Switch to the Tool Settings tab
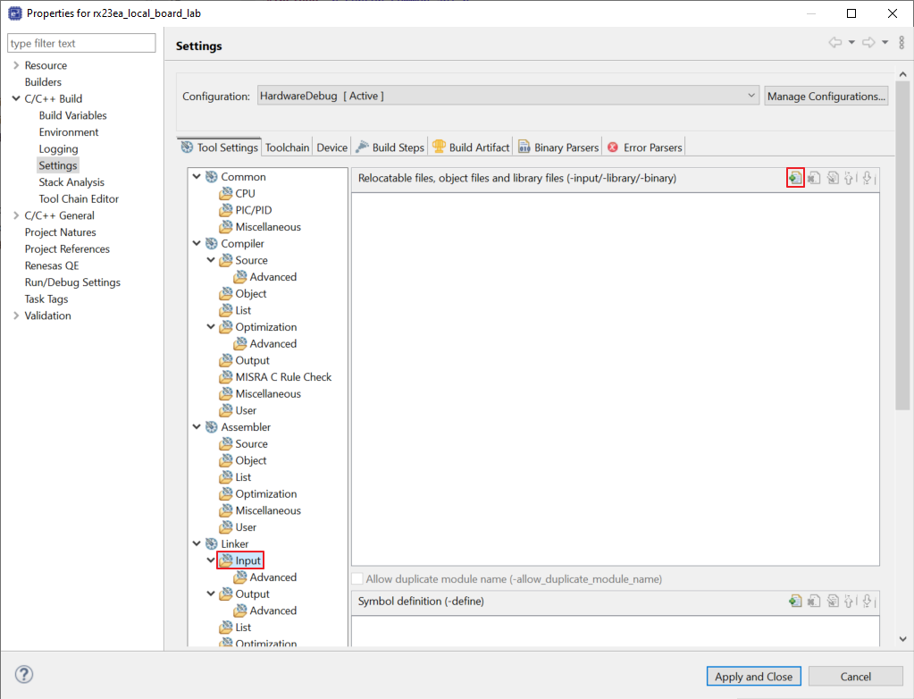The height and width of the screenshot is (699, 914). 219,147
